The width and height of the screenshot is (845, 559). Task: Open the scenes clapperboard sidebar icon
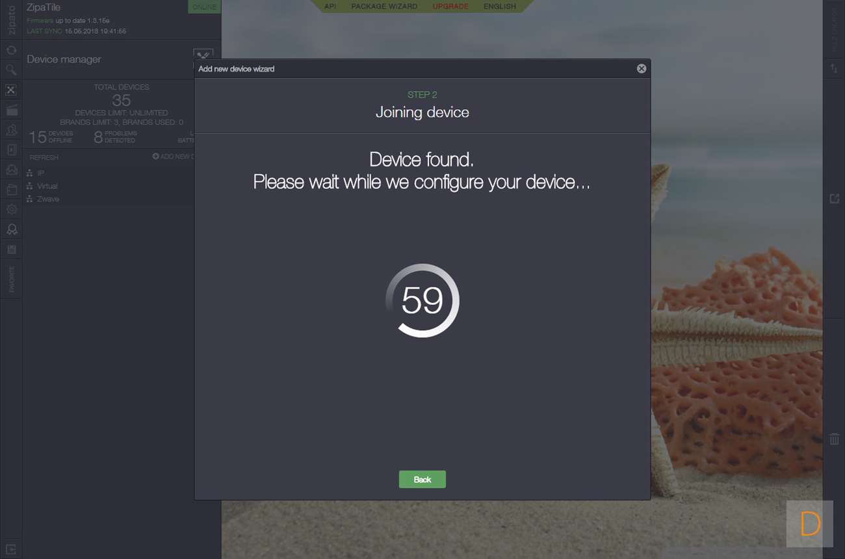[11, 110]
